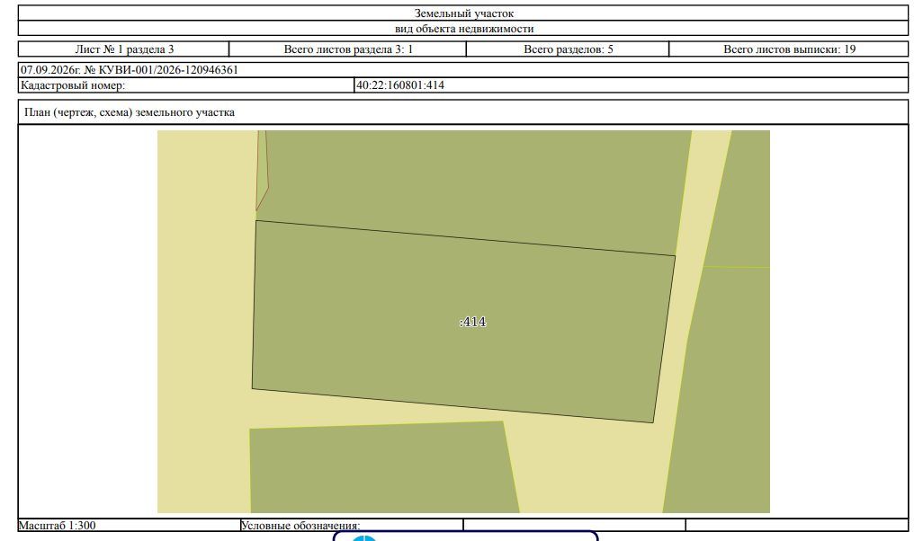Select the "Кадастровый номер:" label
923x541 pixels.
click(73, 85)
